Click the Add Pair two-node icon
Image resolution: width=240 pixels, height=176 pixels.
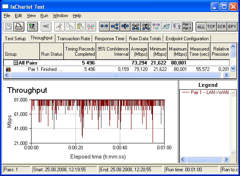104,27
